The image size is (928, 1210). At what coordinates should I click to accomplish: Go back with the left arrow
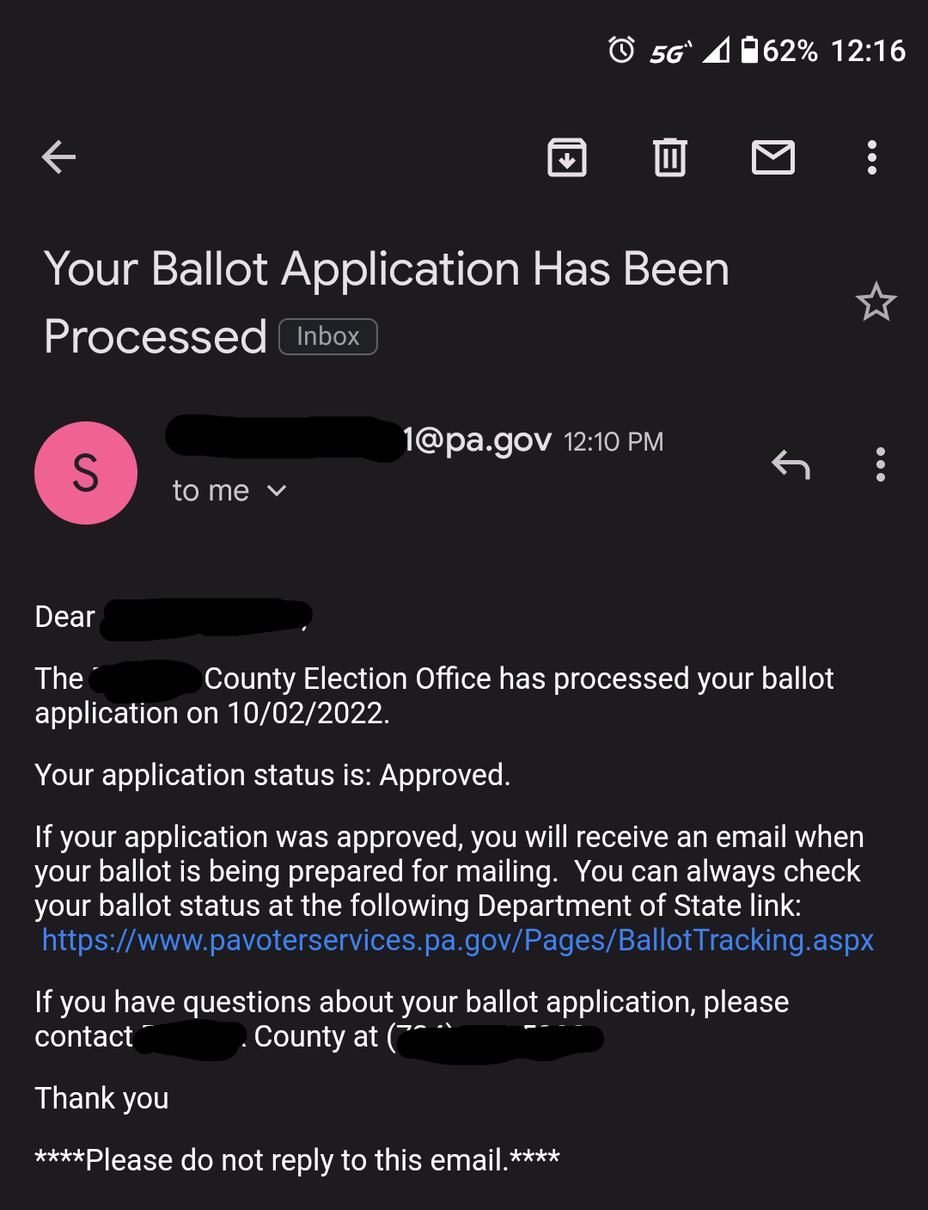coord(59,157)
